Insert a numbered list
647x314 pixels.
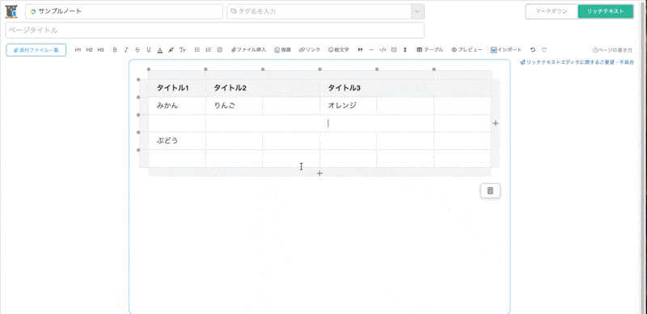pos(209,50)
